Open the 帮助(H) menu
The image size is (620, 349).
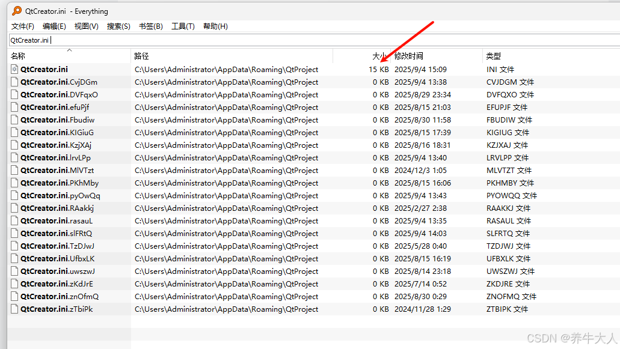(x=215, y=26)
